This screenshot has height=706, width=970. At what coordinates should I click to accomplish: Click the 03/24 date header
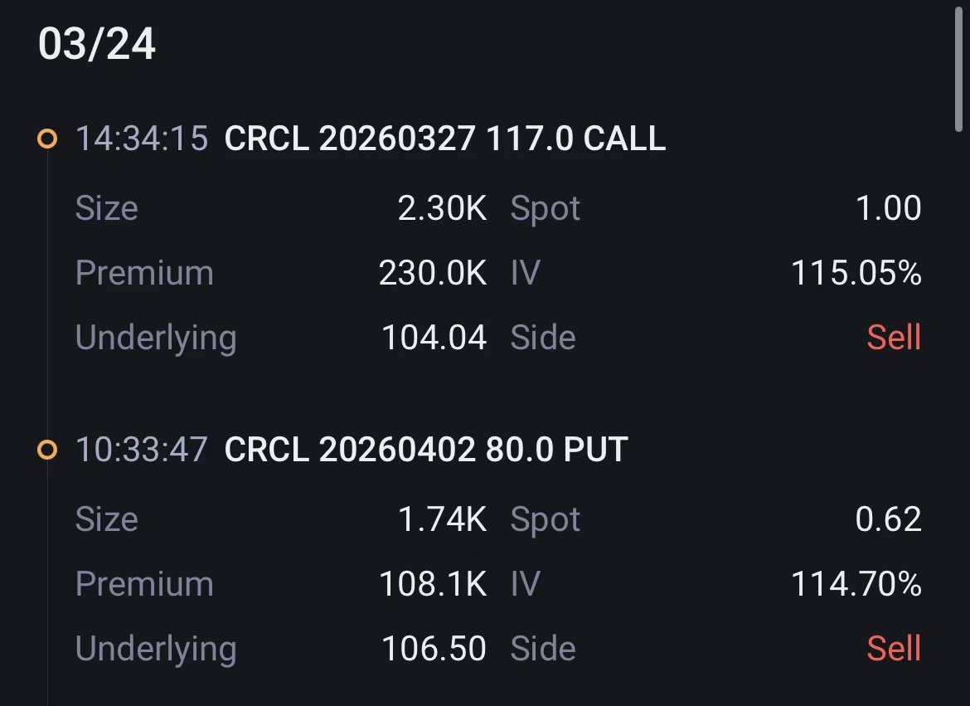click(x=98, y=45)
